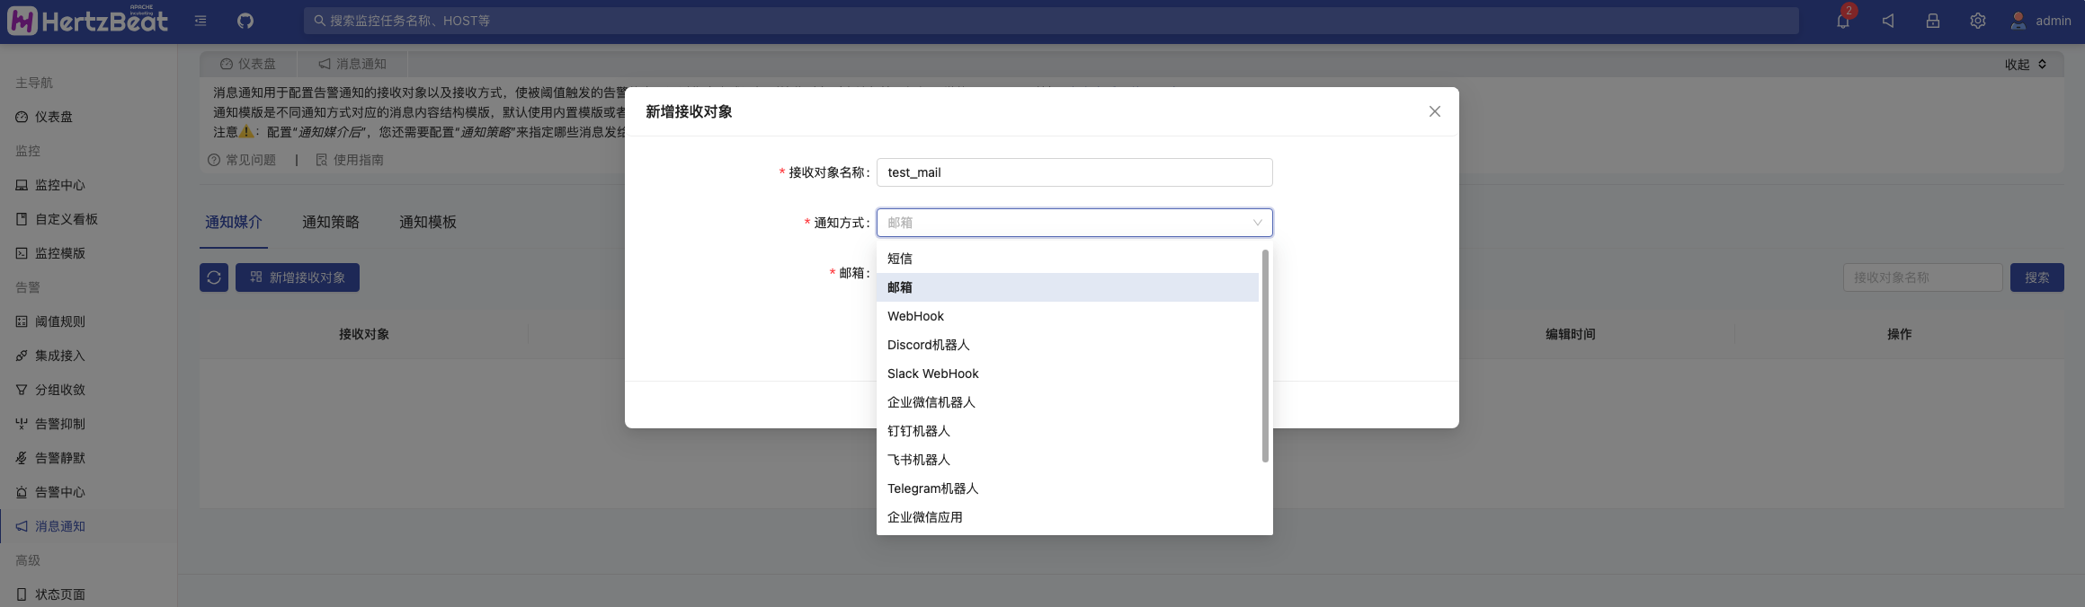Image resolution: width=2085 pixels, height=607 pixels.
Task: Click the refresh icon button
Action: point(214,277)
